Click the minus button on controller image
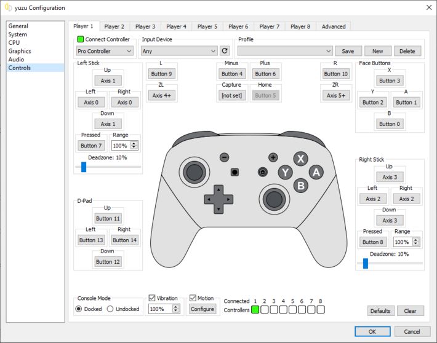The height and width of the screenshot is (343, 437). (225, 157)
